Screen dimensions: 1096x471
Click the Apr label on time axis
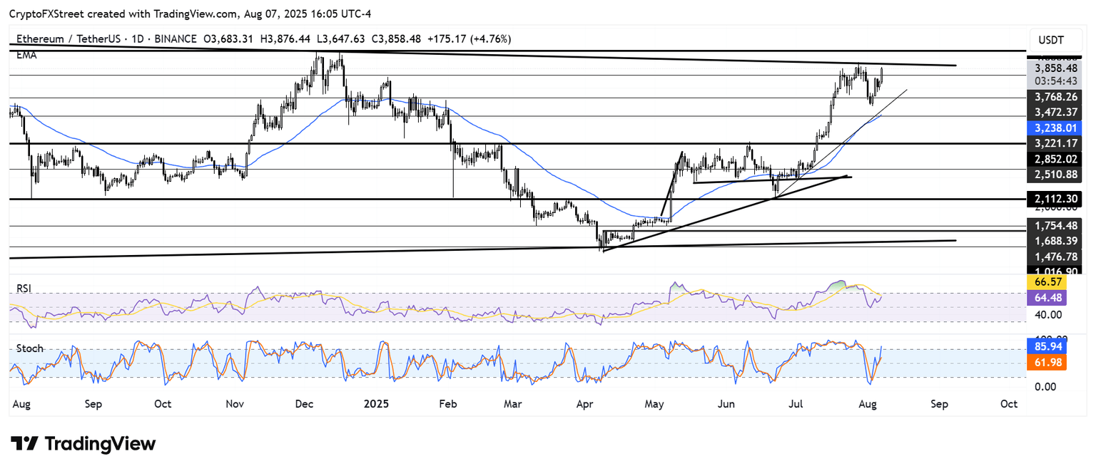586,403
